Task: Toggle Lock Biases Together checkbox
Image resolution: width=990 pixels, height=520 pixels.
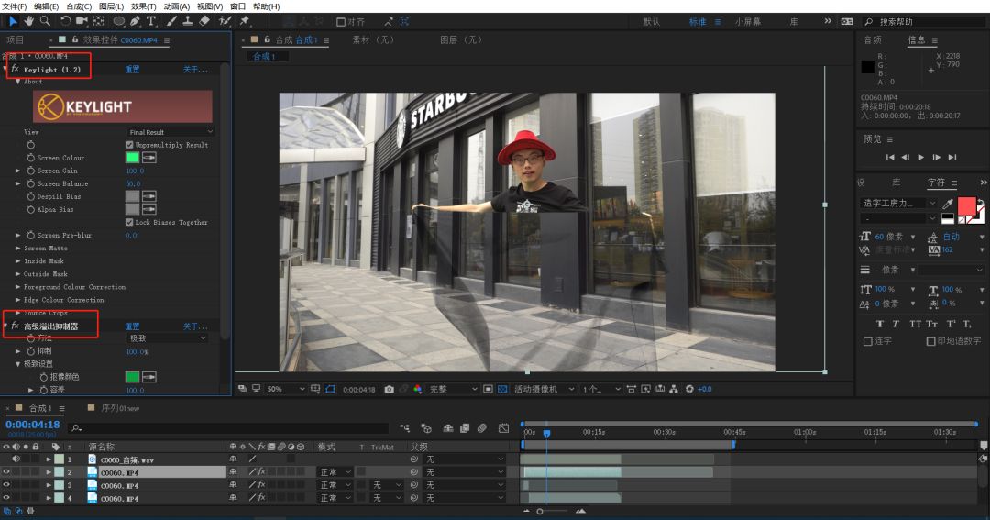Action: click(129, 223)
